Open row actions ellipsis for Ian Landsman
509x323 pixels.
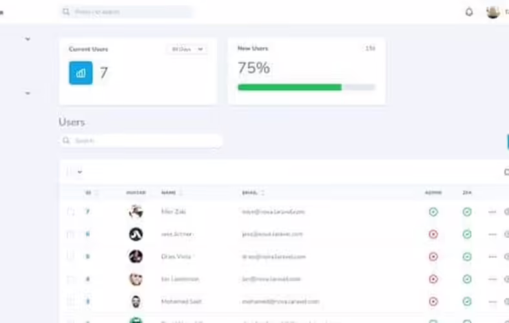492,279
